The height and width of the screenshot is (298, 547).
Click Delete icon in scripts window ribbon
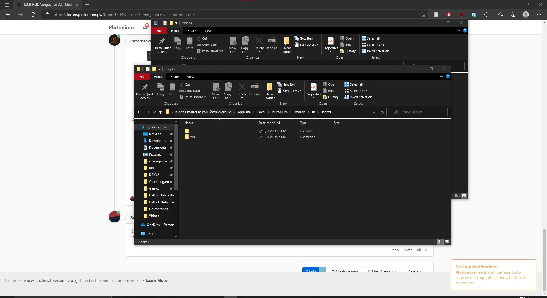pos(242,90)
